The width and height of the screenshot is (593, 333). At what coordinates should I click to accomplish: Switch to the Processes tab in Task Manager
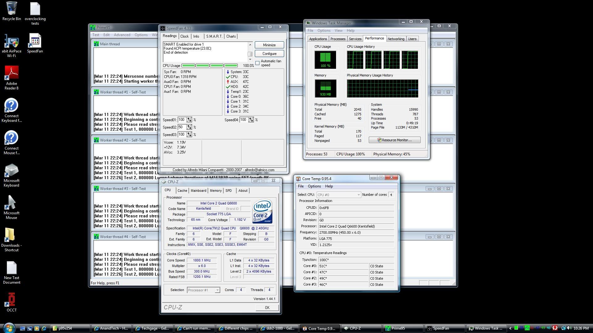338,39
